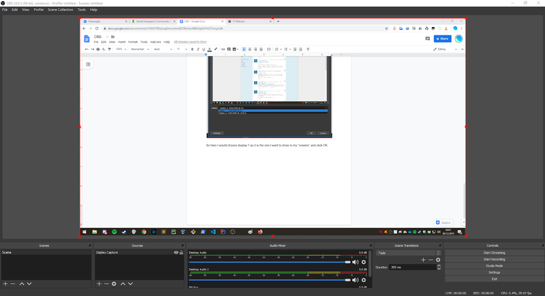Mute Desktop Audio 2 speaker icon
This screenshot has width=545, height=296.
(x=355, y=280)
